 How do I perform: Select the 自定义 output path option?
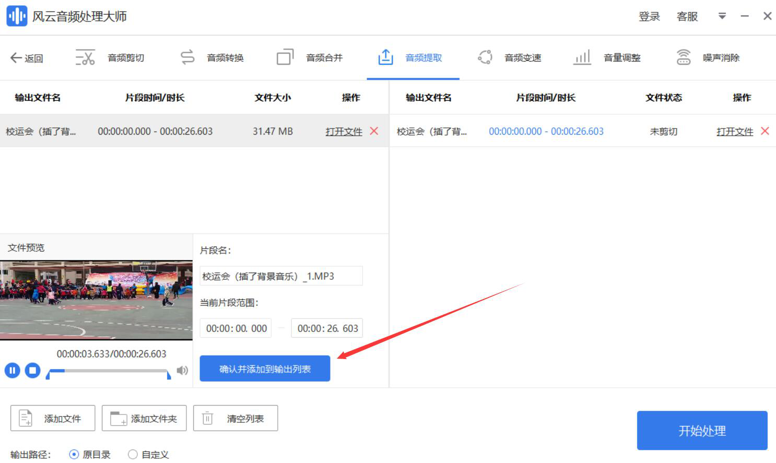(148, 455)
